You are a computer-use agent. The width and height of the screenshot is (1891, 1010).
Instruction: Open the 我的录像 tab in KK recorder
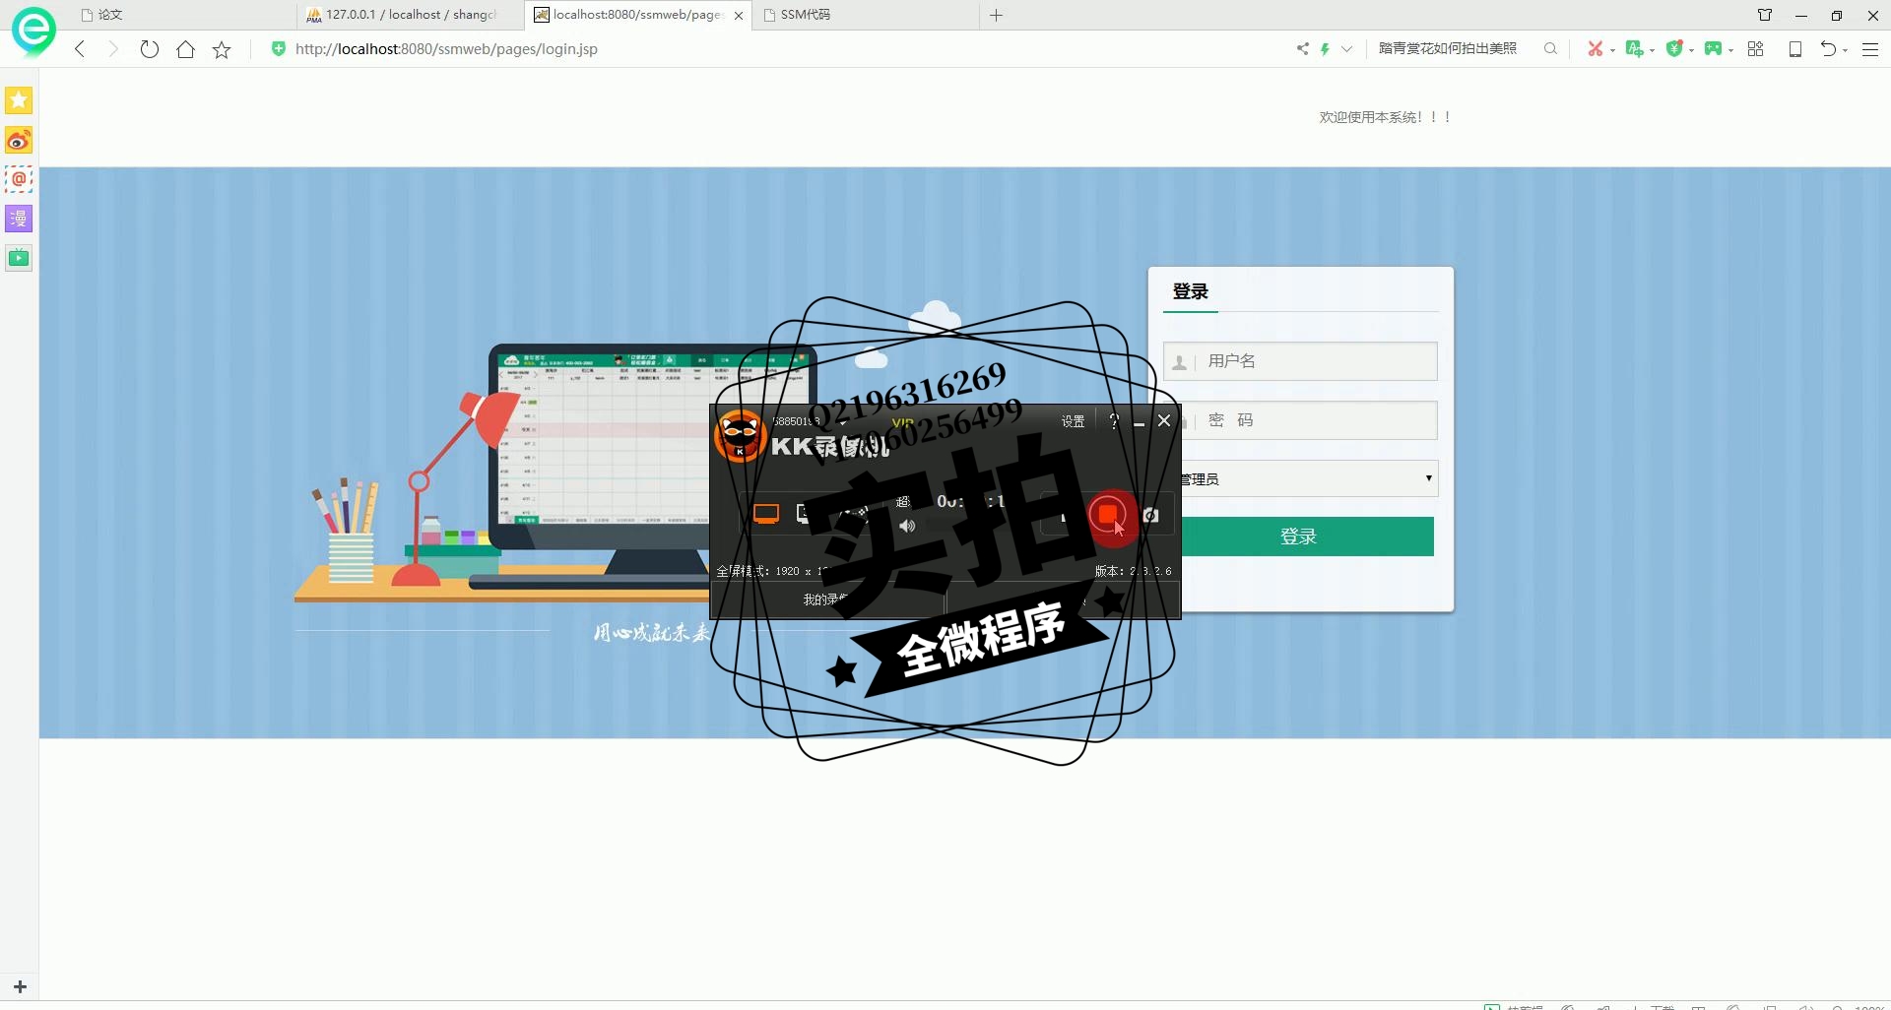point(825,599)
